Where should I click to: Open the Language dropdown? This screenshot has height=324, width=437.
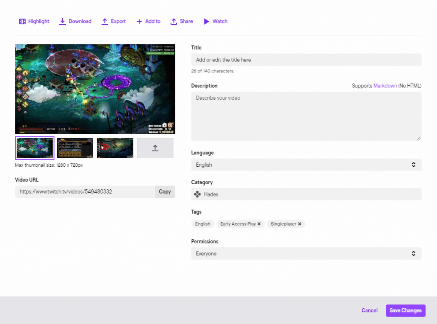click(x=306, y=165)
